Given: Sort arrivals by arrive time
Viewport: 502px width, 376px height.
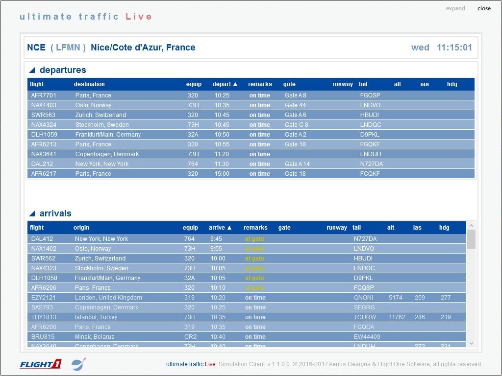Looking at the screenshot, I should [x=220, y=228].
